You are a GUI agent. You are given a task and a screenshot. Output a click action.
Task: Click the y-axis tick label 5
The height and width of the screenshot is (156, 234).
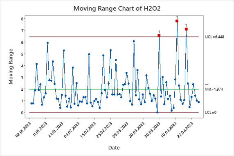point(22,54)
